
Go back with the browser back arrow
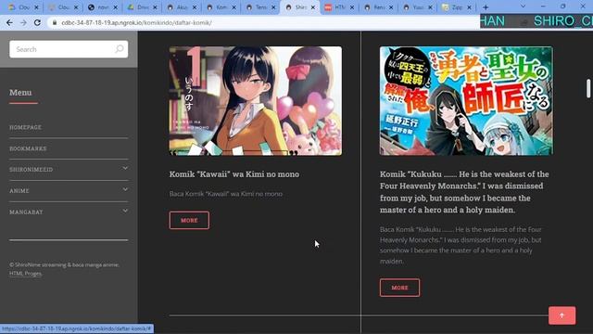(9, 22)
